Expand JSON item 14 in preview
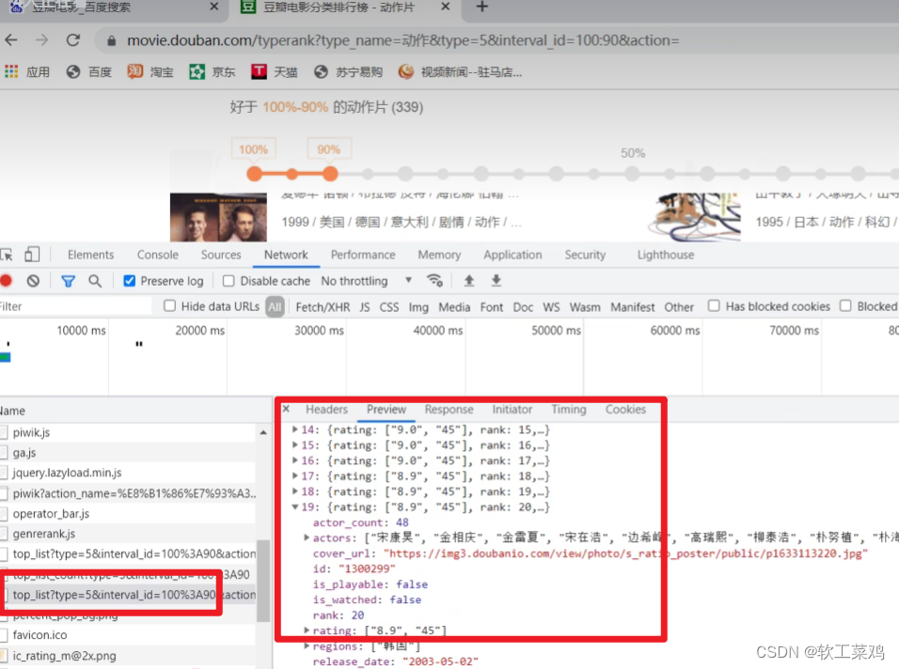 295,429
